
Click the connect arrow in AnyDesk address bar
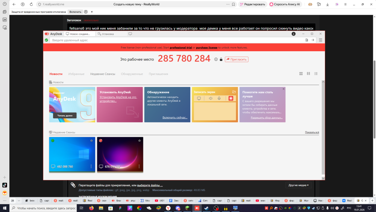(313, 40)
